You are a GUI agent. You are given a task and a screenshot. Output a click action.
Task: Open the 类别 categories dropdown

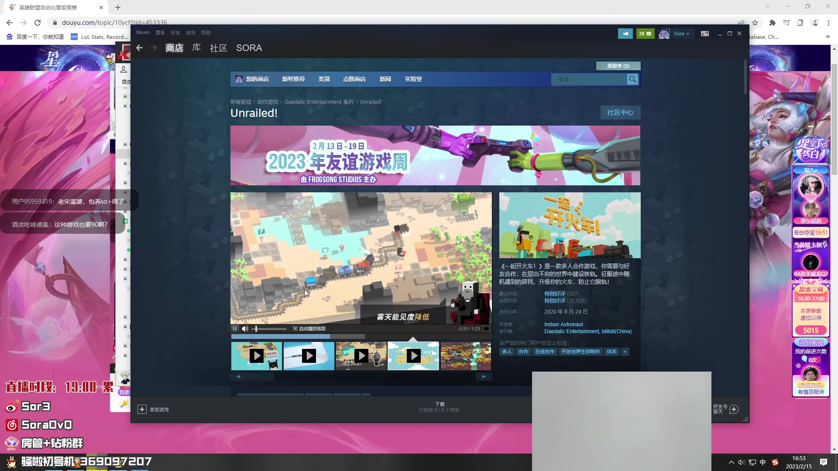point(324,79)
